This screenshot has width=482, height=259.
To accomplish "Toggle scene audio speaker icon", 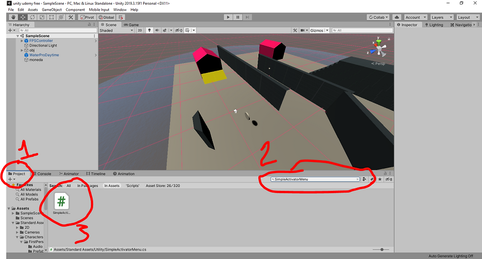I will click(157, 31).
